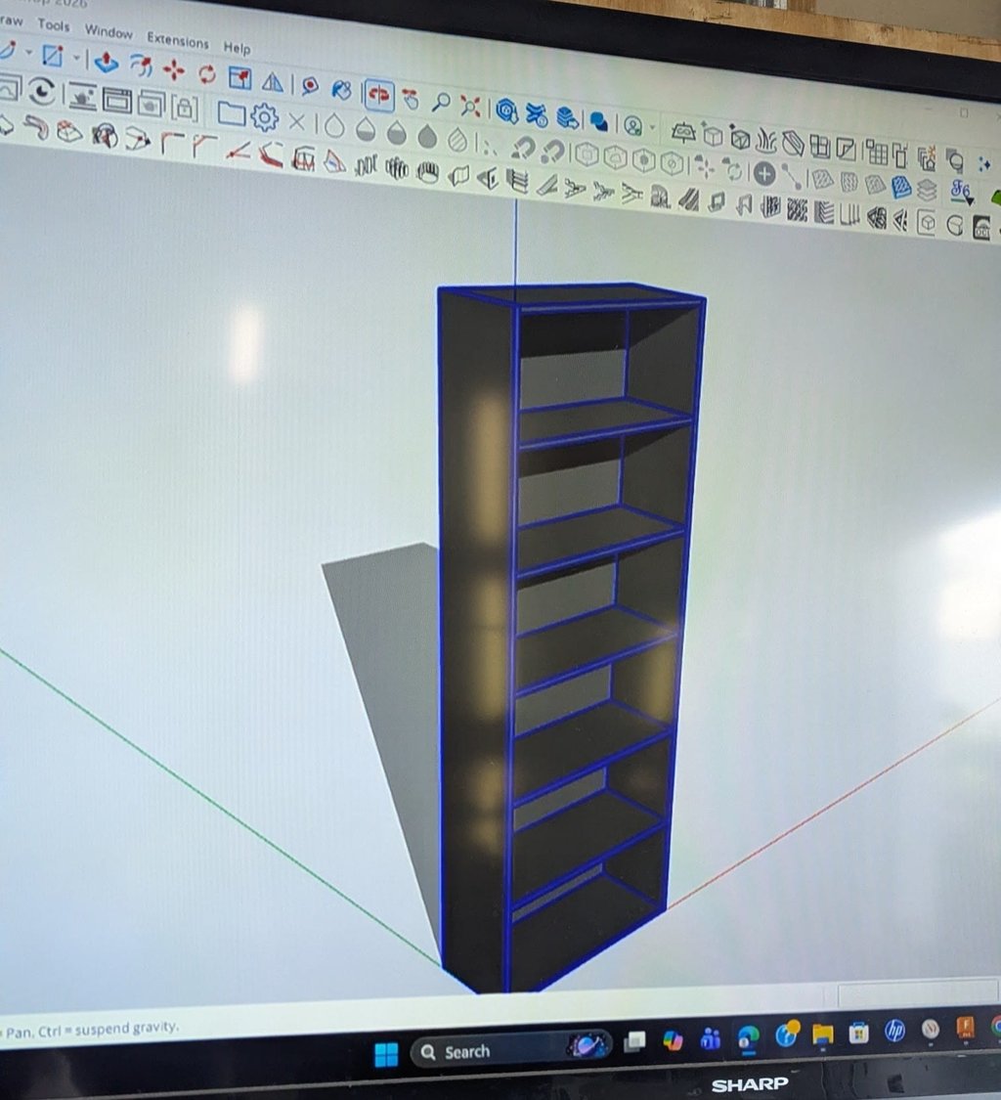Open File Explorer from the taskbar
Viewport: 1001px width, 1100px height.
822,1034
